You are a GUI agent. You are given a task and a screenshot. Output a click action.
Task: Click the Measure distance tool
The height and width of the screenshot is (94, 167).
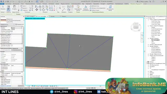[63, 10]
